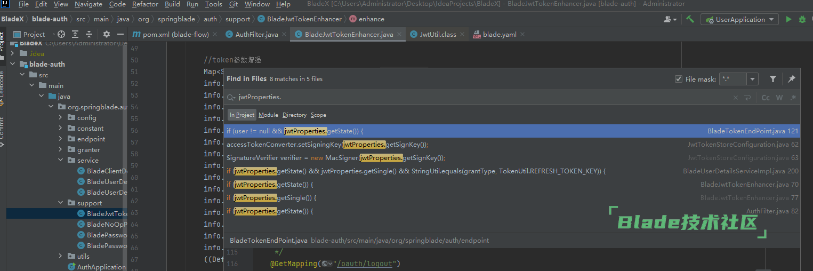Open the Git menu

coord(234,4)
